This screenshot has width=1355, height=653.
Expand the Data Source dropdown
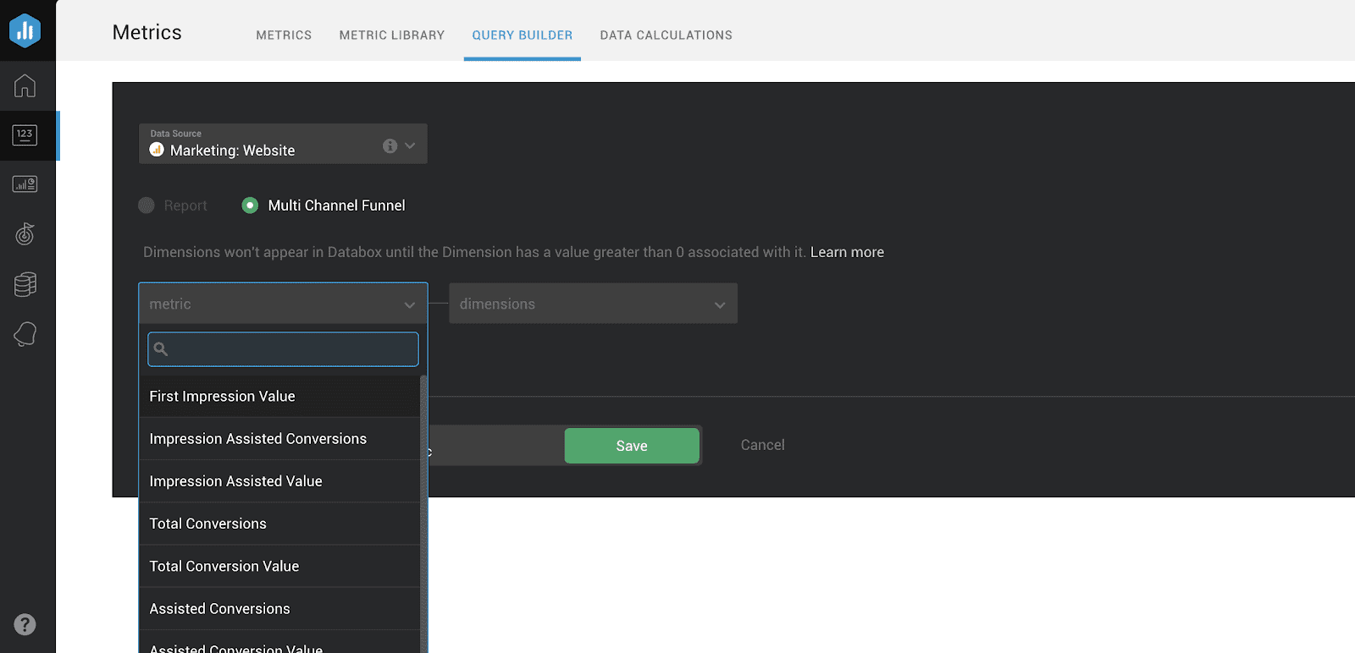(410, 145)
